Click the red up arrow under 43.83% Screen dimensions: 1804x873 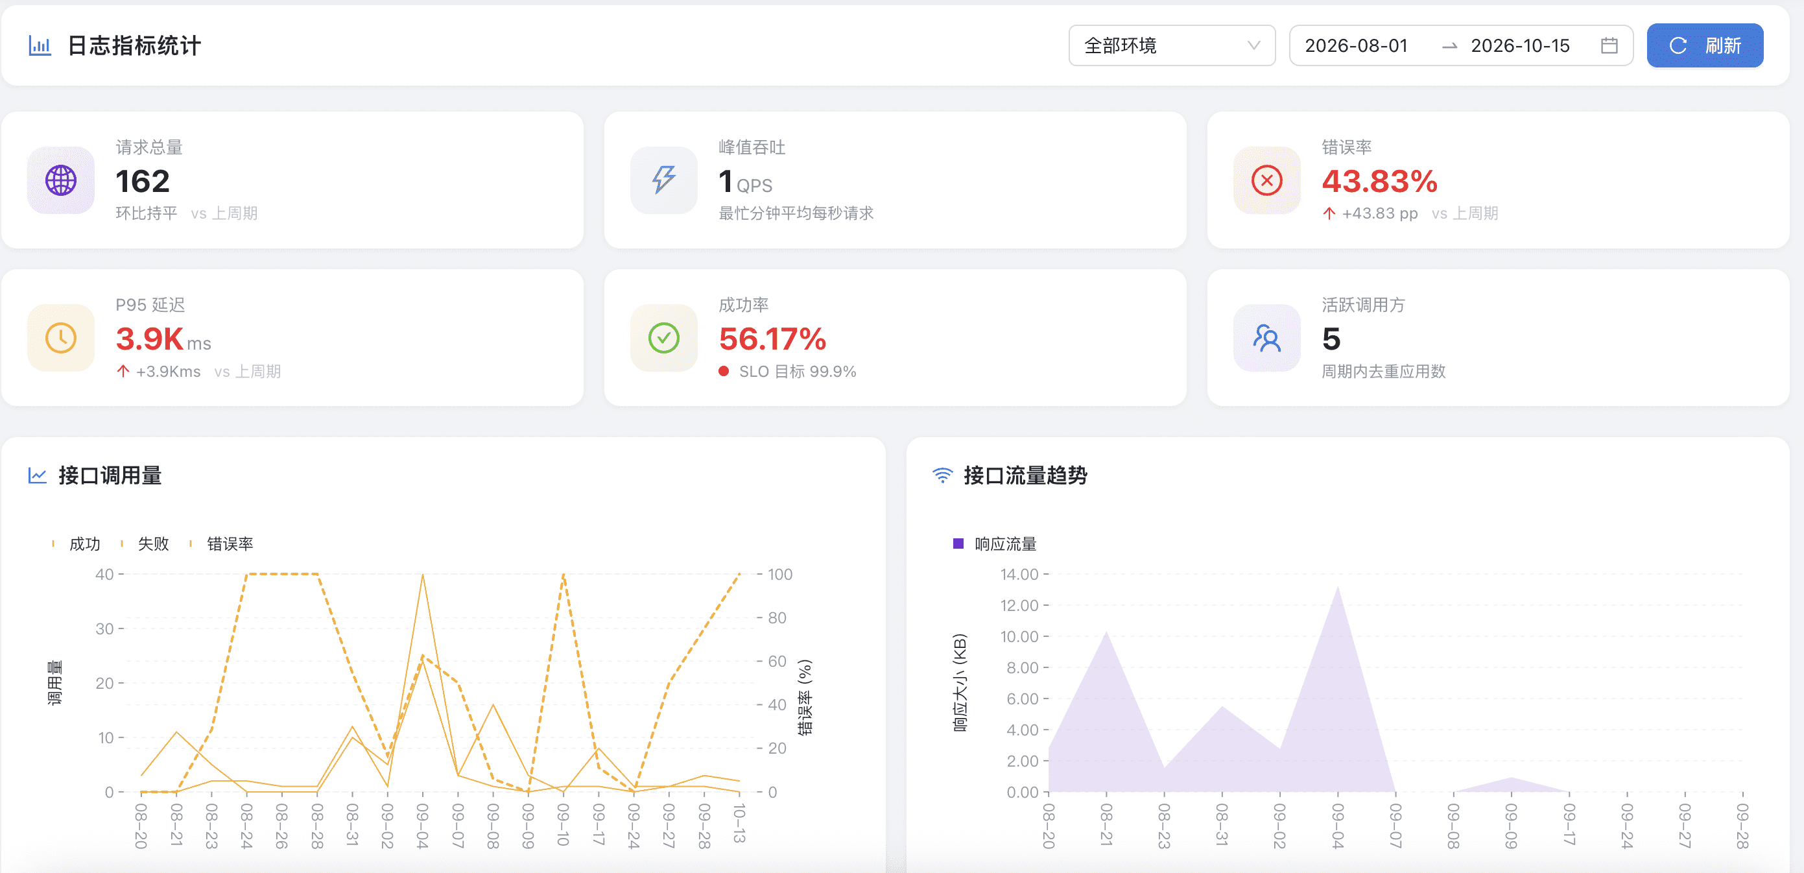[1329, 213]
